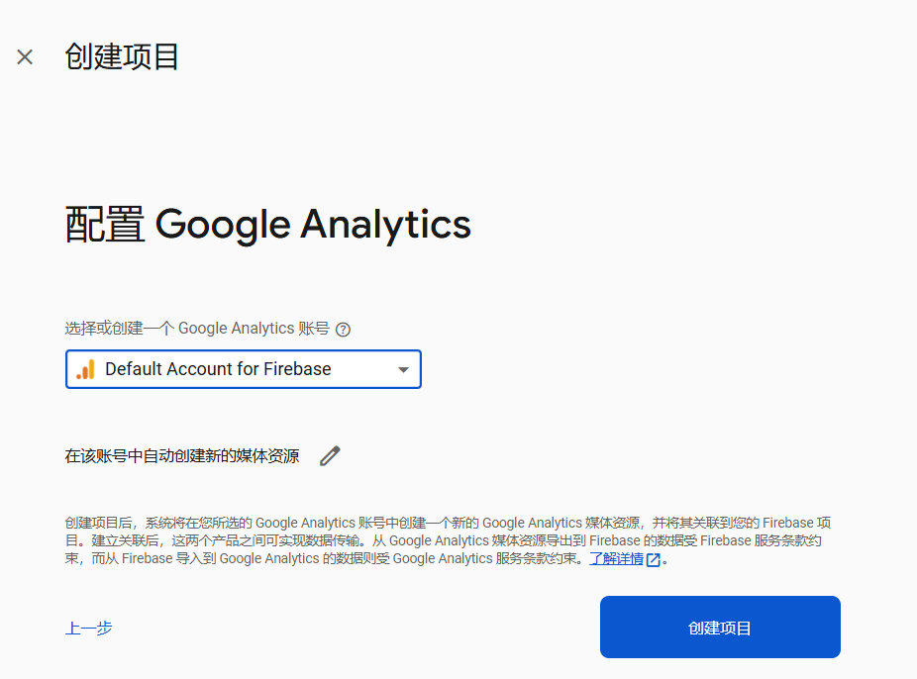Click 'Google Analytics' in the main heading
This screenshot has height=679, width=917.
(x=313, y=225)
